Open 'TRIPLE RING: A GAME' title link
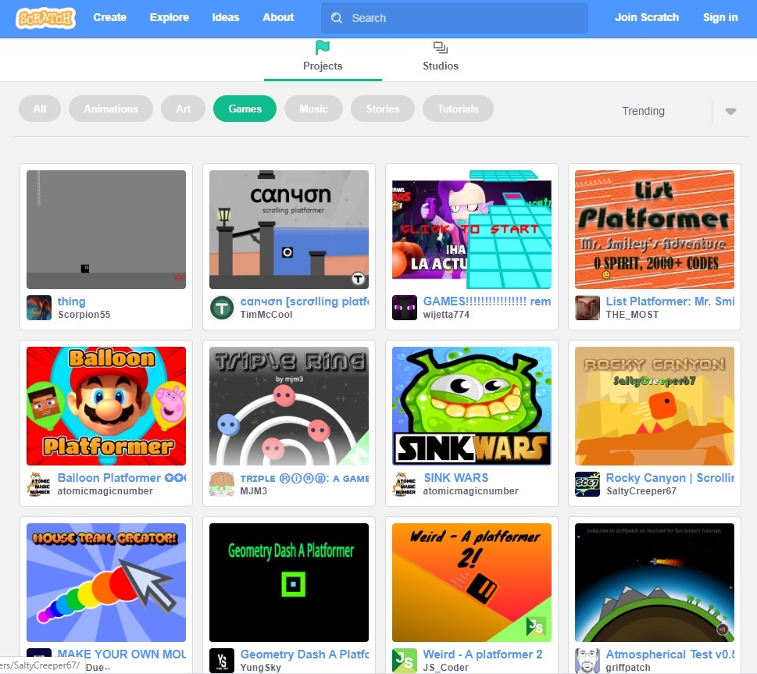757x674 pixels. tap(305, 478)
